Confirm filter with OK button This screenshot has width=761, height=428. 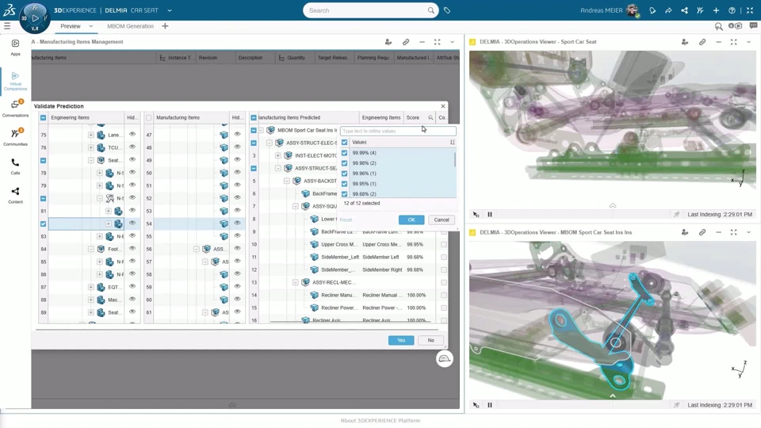pos(411,220)
